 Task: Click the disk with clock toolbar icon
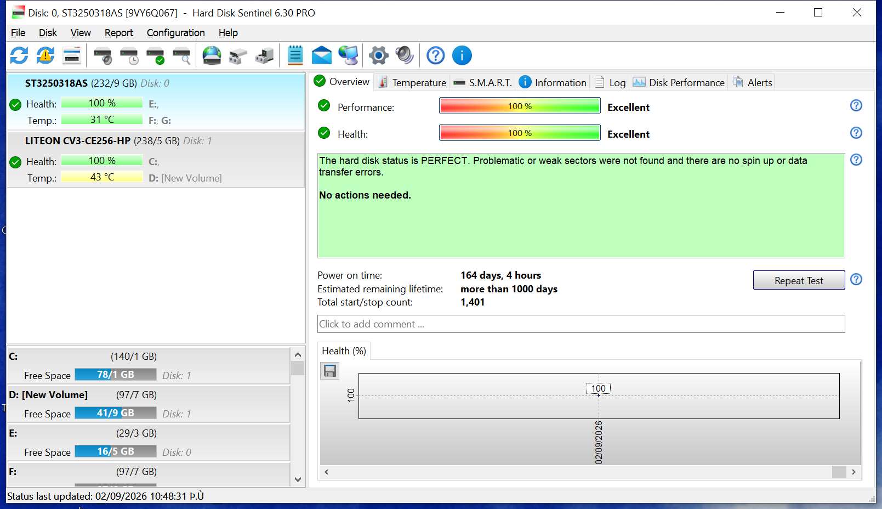tap(129, 55)
